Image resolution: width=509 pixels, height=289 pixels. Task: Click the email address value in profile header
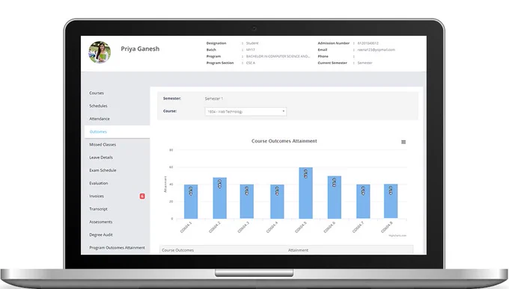pos(377,50)
